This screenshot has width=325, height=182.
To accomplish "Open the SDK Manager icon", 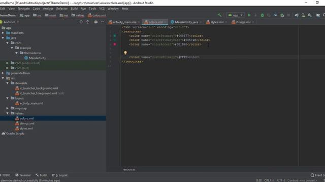I will [310, 15].
